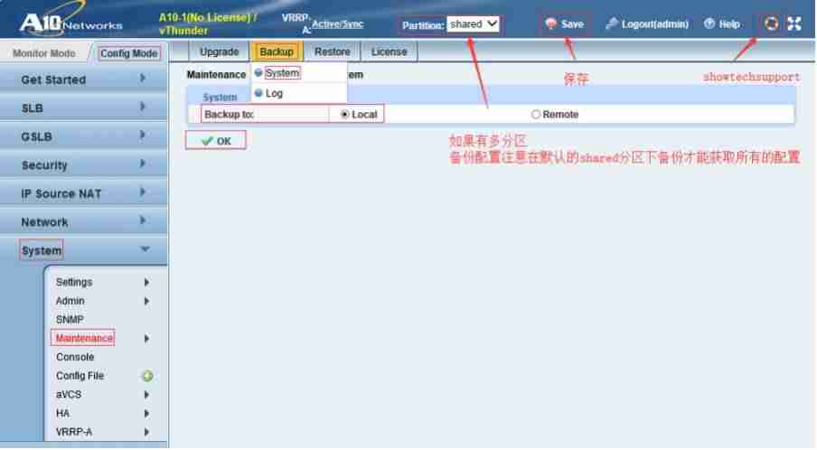817x450 pixels.
Task: Expand the Network section arrow
Action: 142,220
